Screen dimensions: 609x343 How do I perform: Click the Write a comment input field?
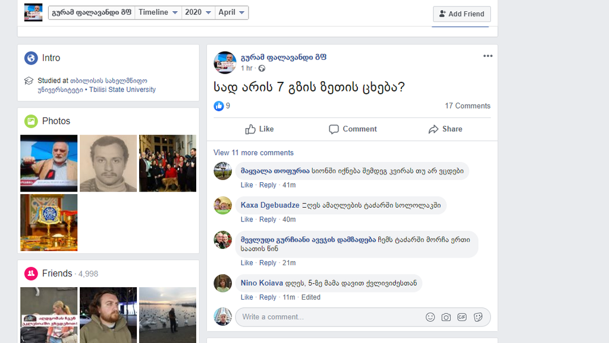click(x=327, y=317)
